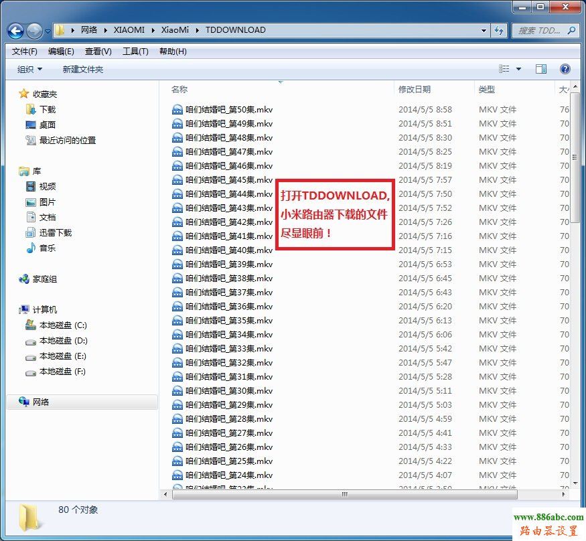Open the Help question mark icon
Screen dimensions: 586x541
click(565, 69)
